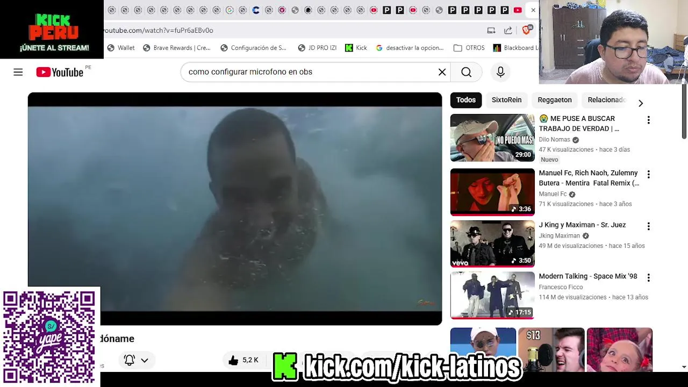Open Francesco Ficco channel link
The height and width of the screenshot is (387, 688).
point(561,287)
